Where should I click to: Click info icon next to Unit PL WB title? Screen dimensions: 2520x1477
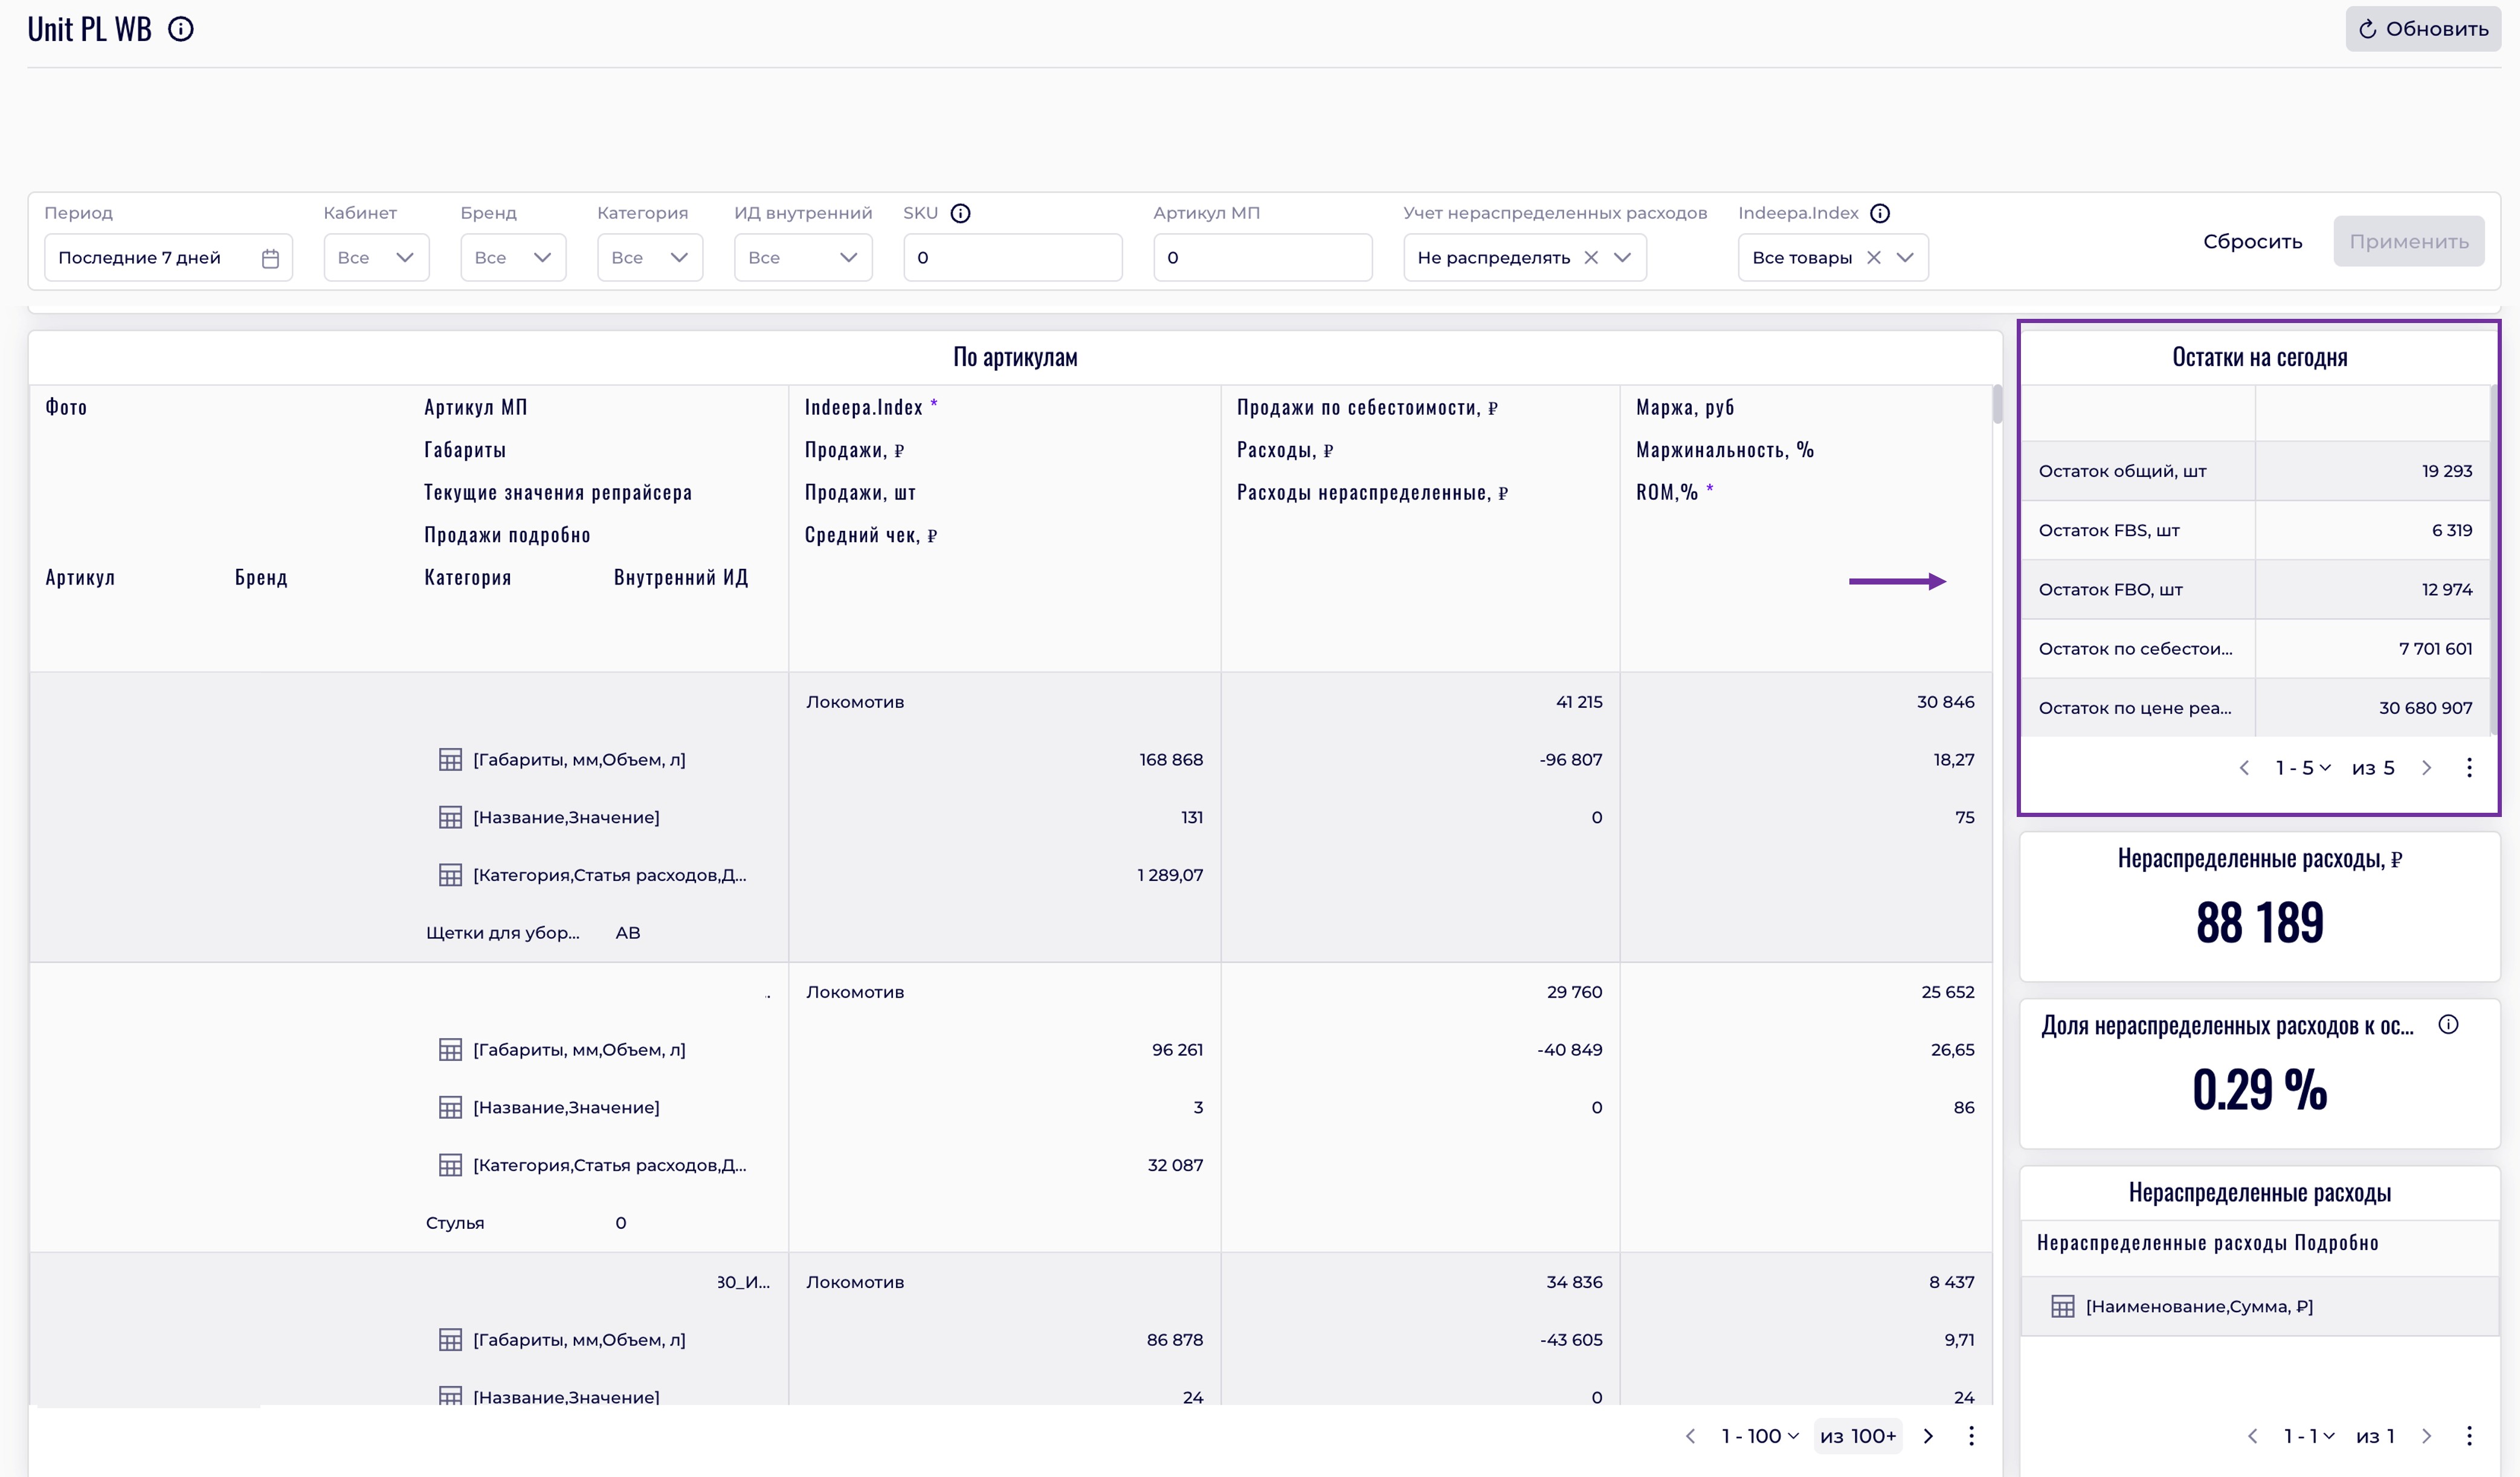(181, 30)
